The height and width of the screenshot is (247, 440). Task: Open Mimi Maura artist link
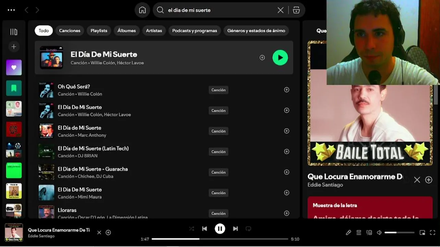coord(90,197)
